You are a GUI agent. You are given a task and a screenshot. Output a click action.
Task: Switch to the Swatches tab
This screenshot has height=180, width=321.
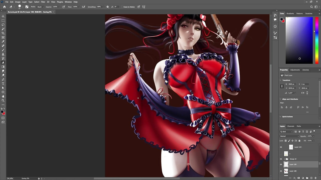309,13
